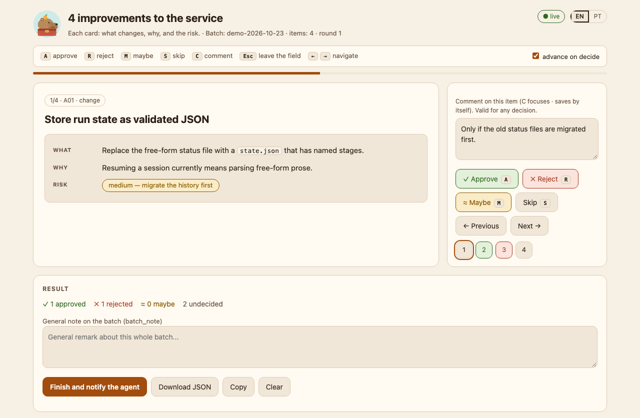Click Finish and notify the agent

click(x=95, y=387)
